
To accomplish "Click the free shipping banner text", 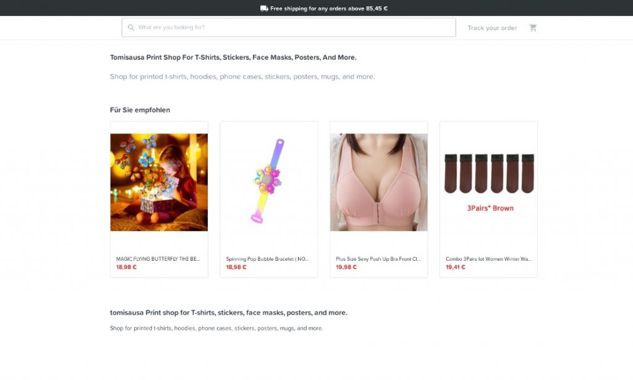I will (328, 9).
